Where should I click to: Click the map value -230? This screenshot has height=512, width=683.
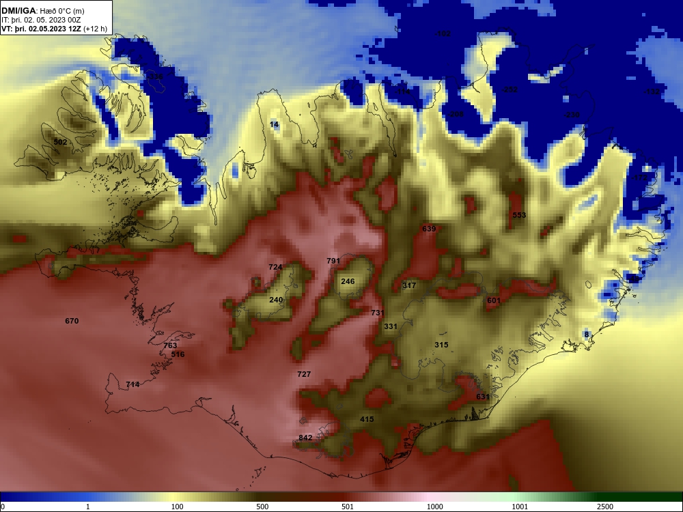(572, 115)
